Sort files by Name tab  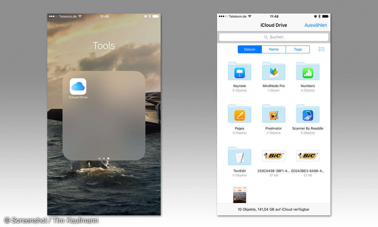point(274,49)
